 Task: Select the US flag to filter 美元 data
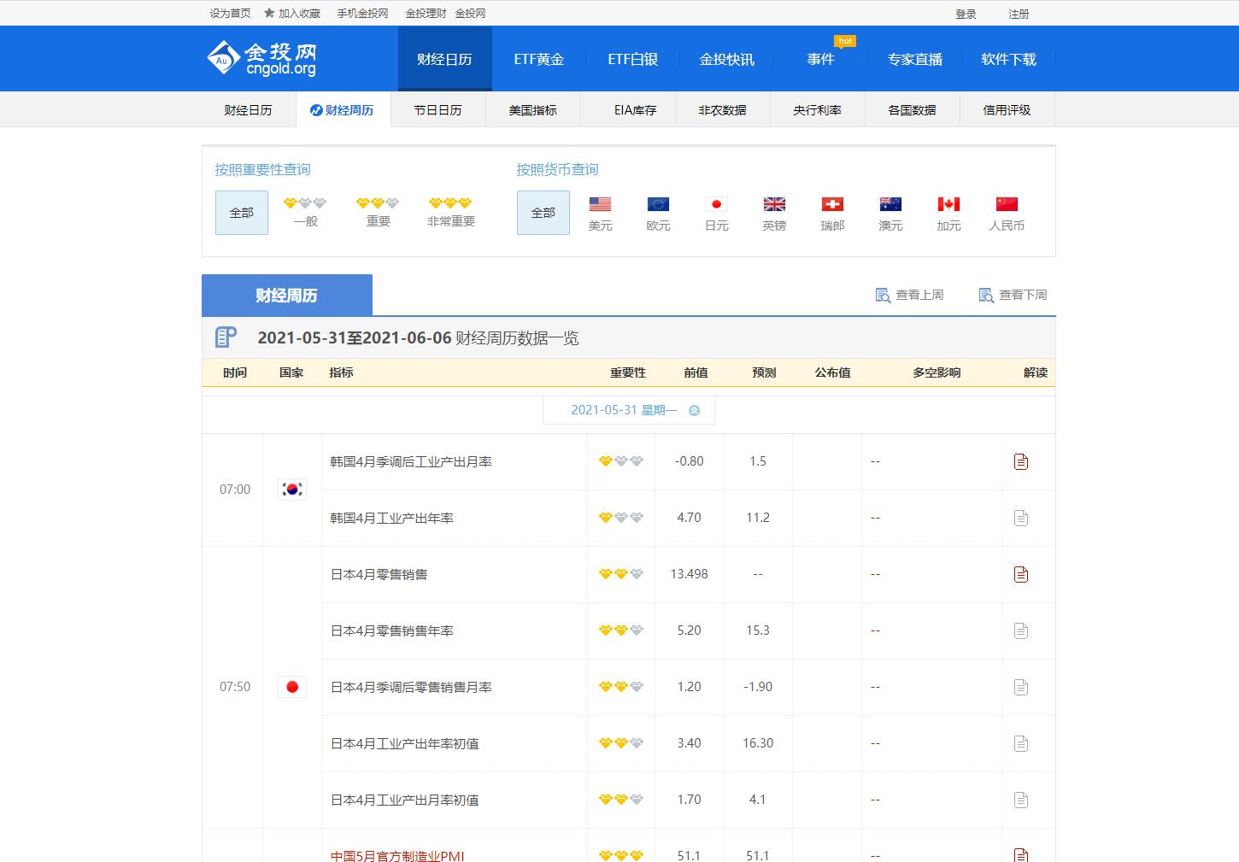[x=600, y=203]
